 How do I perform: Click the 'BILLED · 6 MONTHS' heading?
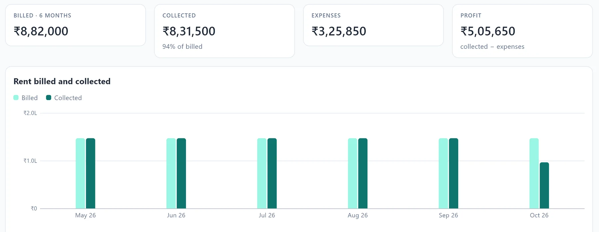tap(42, 16)
